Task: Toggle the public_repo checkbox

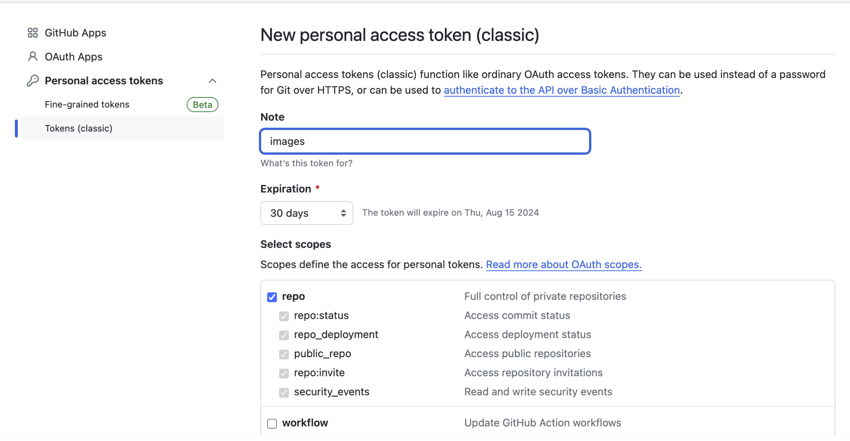Action: coord(284,354)
